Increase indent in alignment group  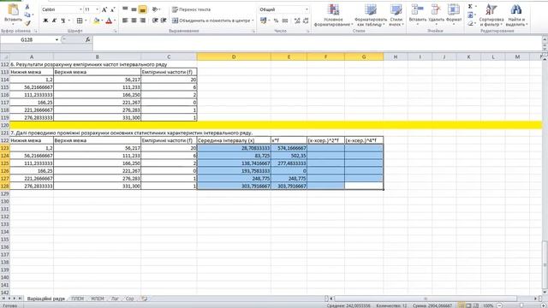pos(164,21)
